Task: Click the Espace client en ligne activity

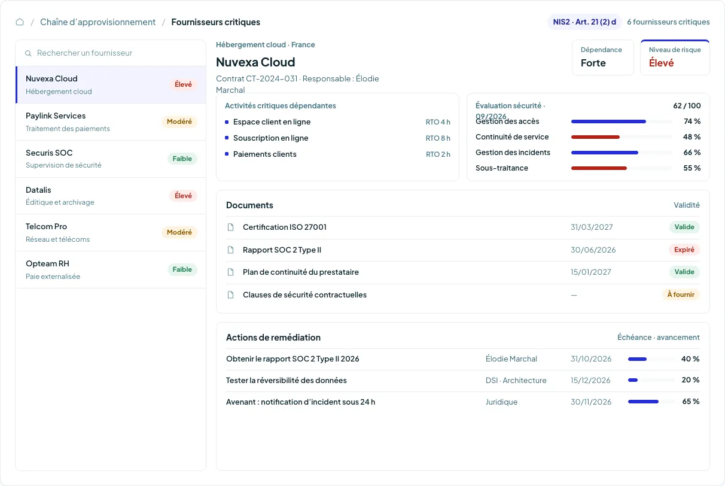Action: (272, 122)
